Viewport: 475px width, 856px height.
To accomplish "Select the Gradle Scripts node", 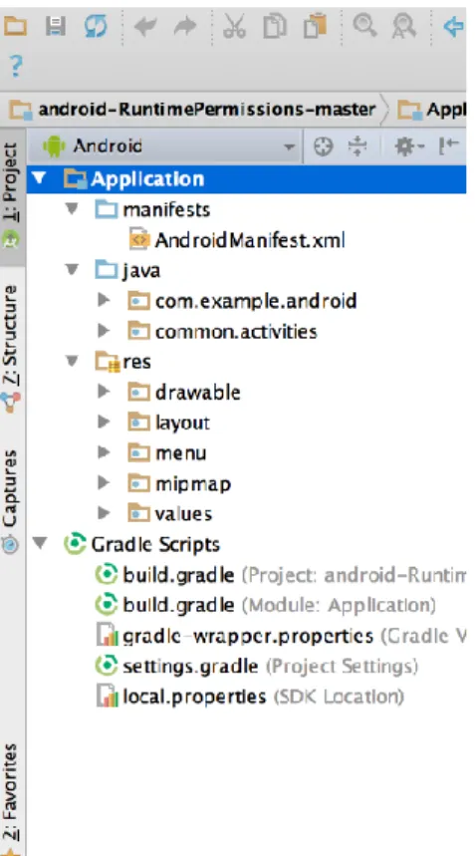I will (x=141, y=544).
